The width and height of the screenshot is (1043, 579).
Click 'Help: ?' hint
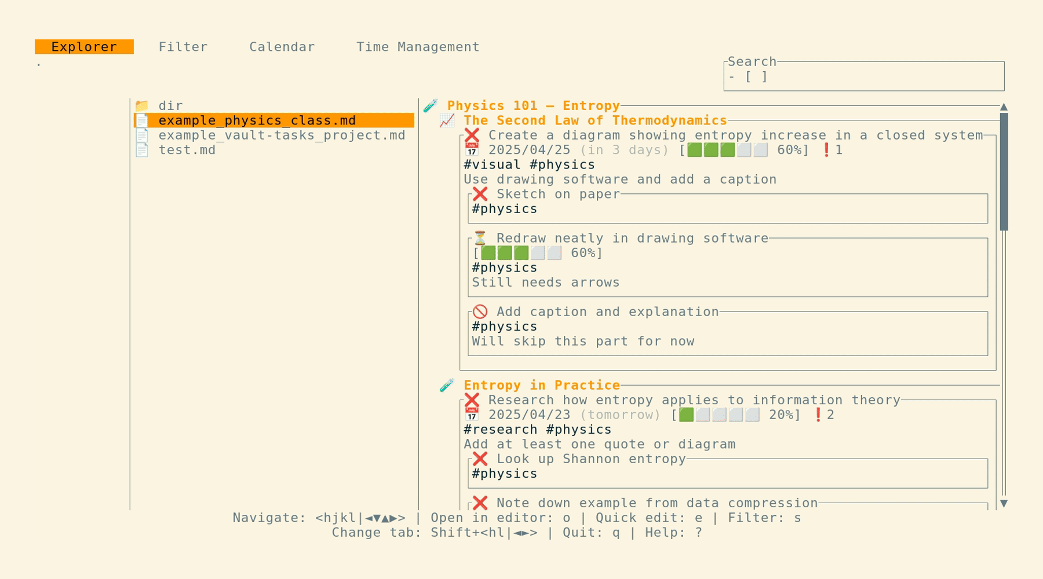(x=674, y=533)
